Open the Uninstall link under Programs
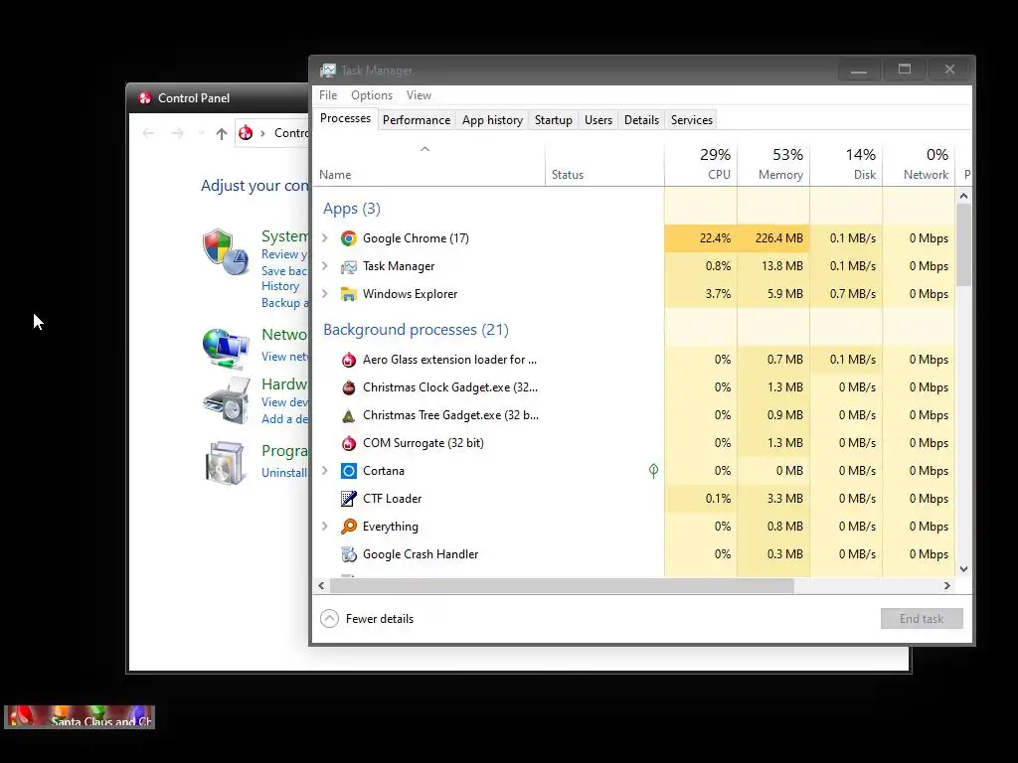The height and width of the screenshot is (763, 1018). [x=283, y=472]
